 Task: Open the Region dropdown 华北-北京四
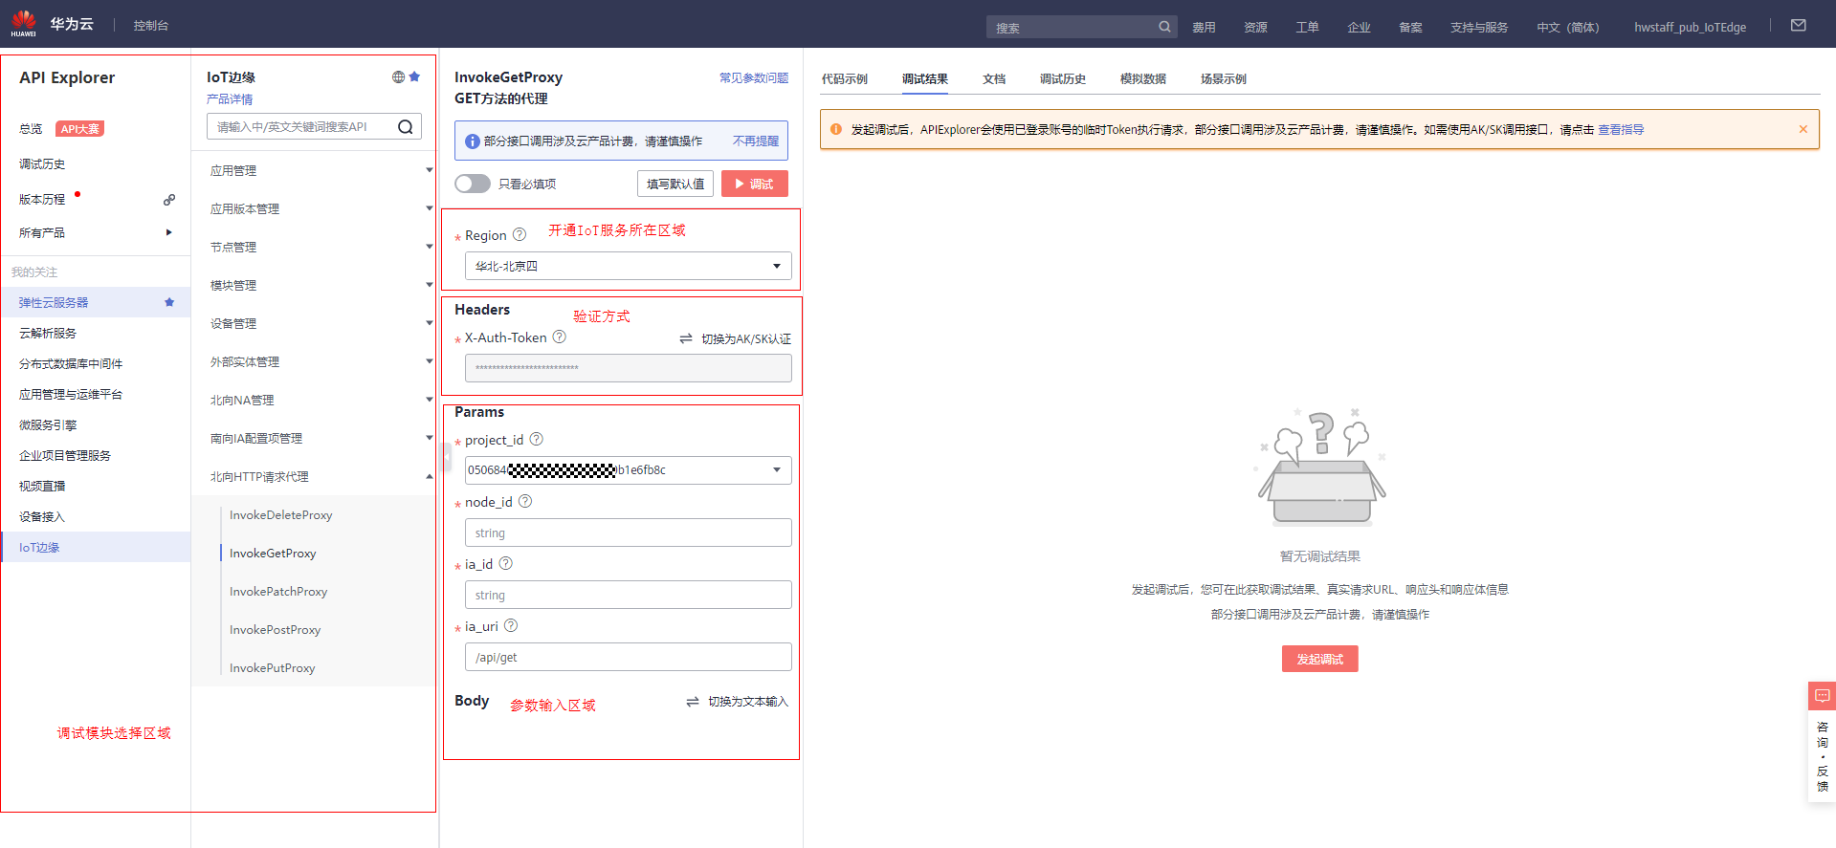click(628, 266)
